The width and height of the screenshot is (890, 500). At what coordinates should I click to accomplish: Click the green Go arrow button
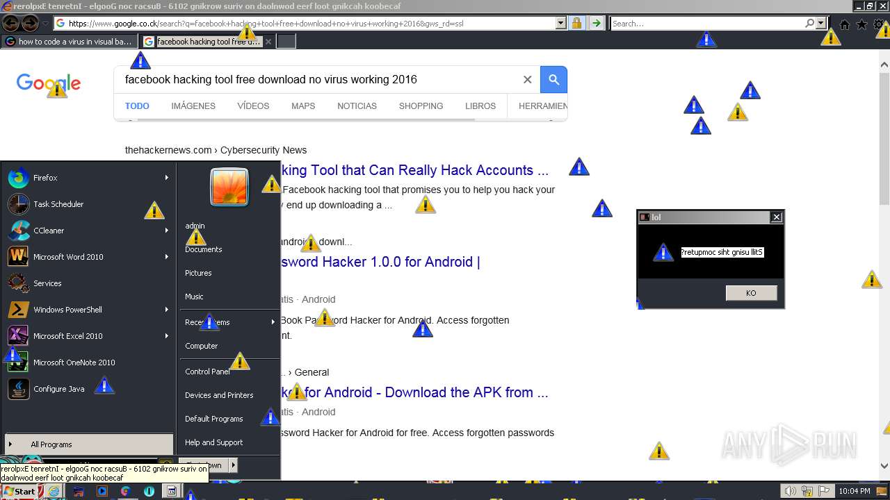click(596, 23)
